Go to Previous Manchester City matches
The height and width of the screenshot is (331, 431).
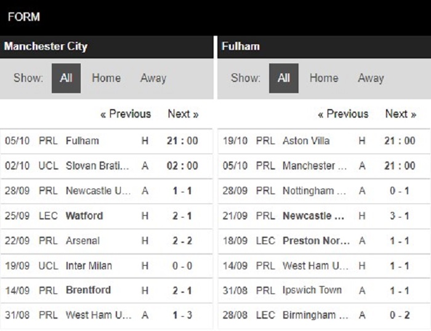(x=126, y=114)
